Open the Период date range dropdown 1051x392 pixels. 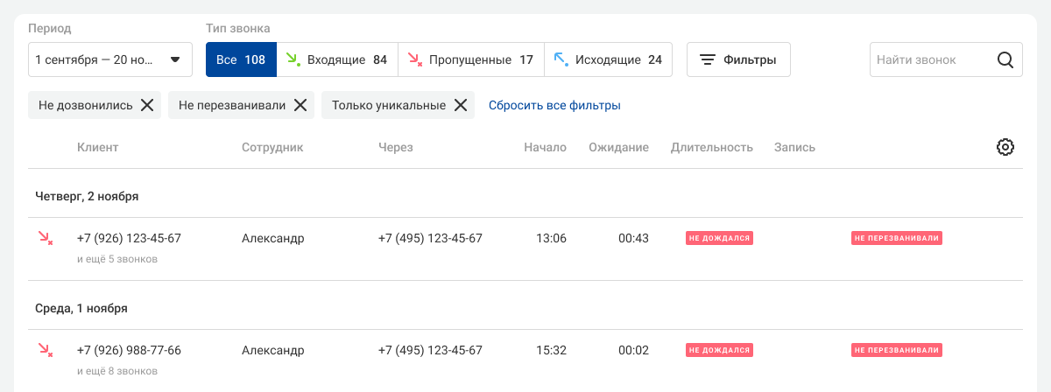110,60
